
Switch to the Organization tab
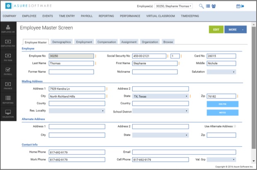coord(150,42)
